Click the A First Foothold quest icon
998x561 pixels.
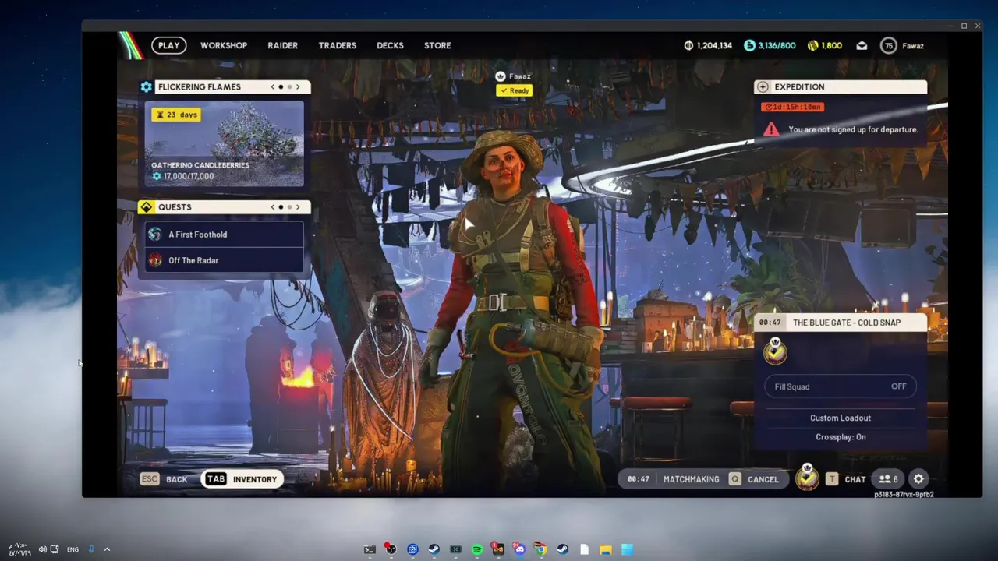[155, 234]
